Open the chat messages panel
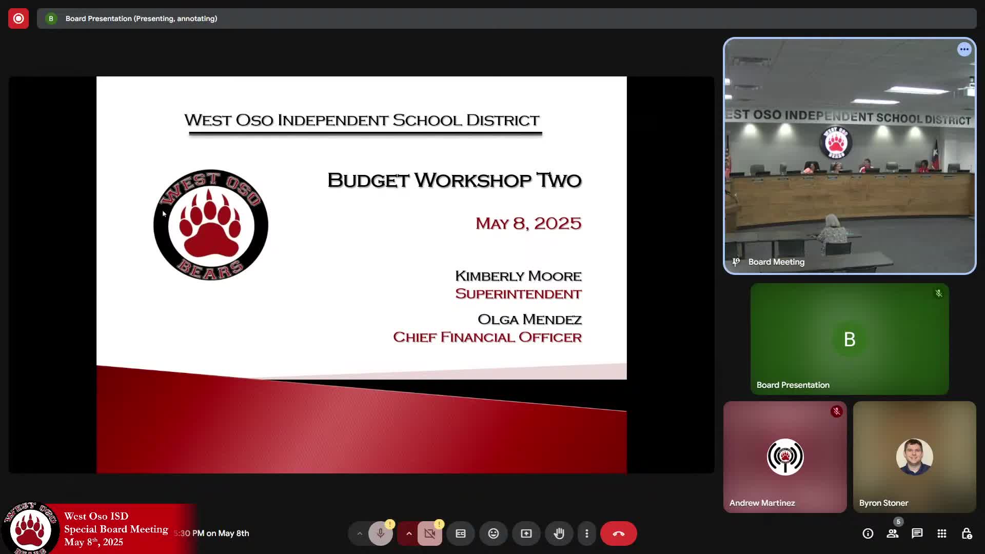 point(917,533)
